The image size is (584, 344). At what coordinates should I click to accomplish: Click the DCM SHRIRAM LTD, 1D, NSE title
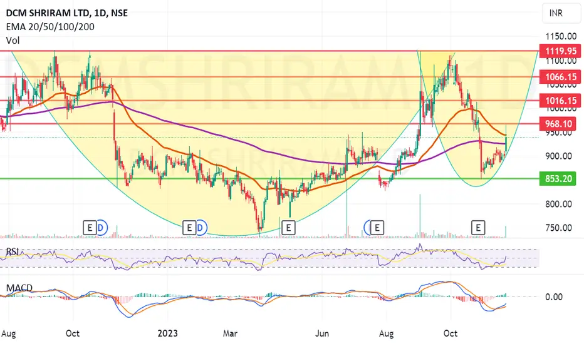coord(66,13)
